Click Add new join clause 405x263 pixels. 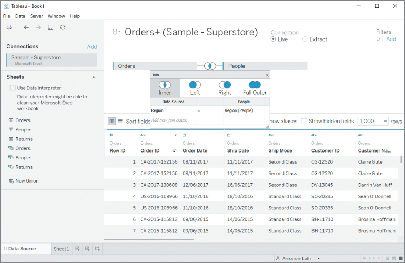[169, 120]
